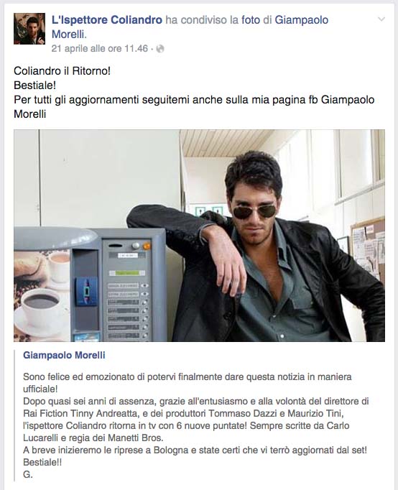Click the blue coin slot on vending machine
This screenshot has height=490, width=398.
pos(86,291)
